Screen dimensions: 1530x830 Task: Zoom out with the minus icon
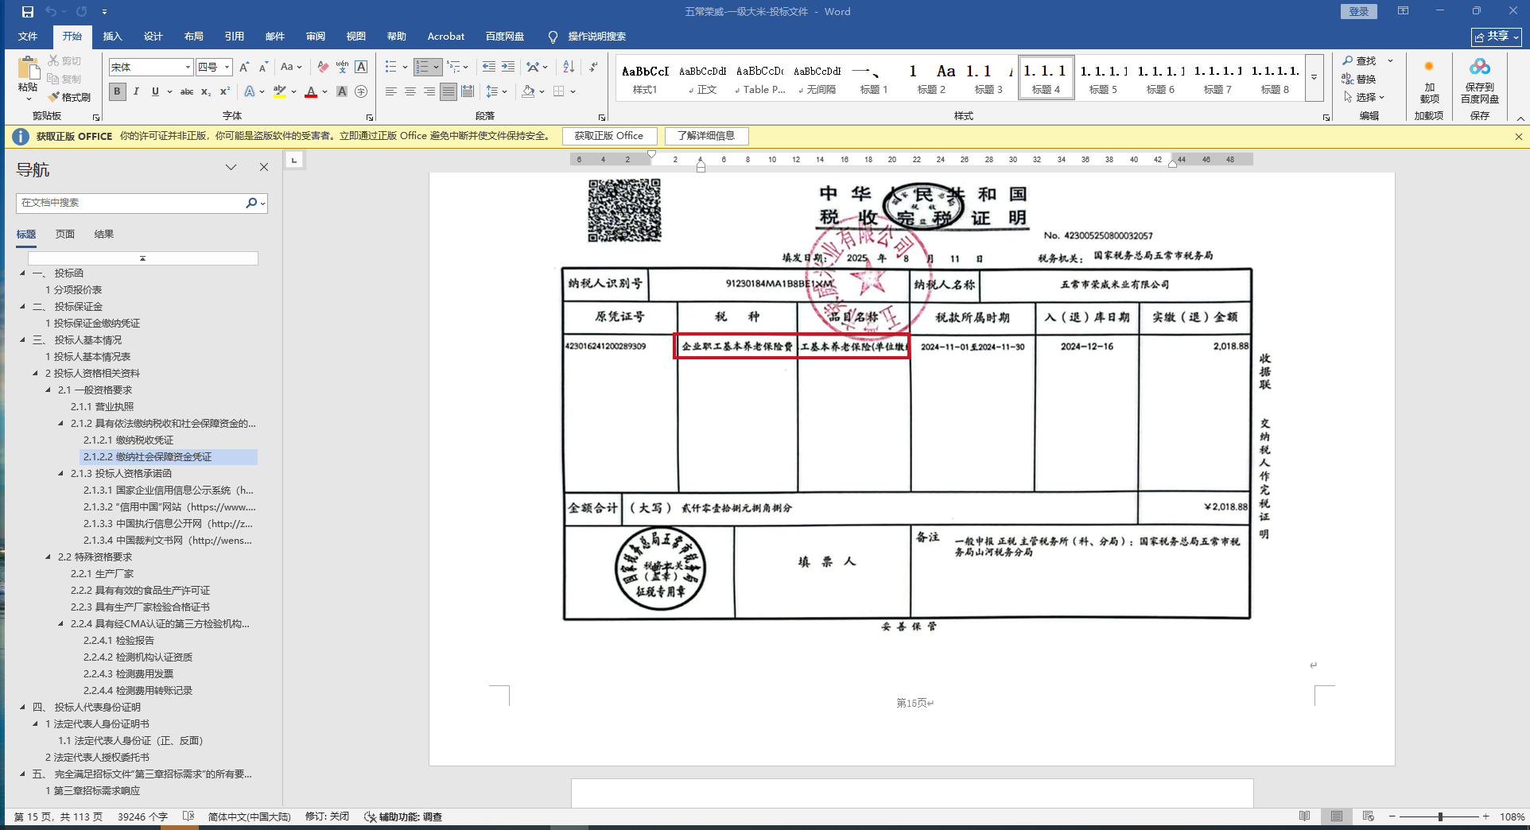coord(1392,816)
